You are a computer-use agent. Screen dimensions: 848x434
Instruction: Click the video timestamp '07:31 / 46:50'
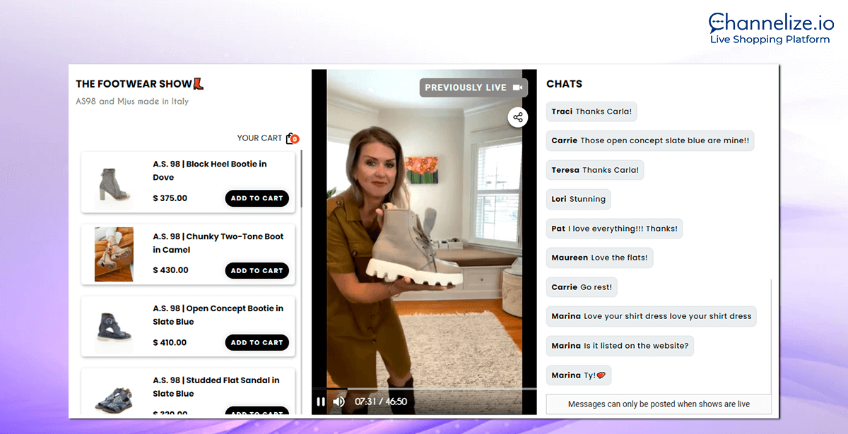pyautogui.click(x=381, y=402)
